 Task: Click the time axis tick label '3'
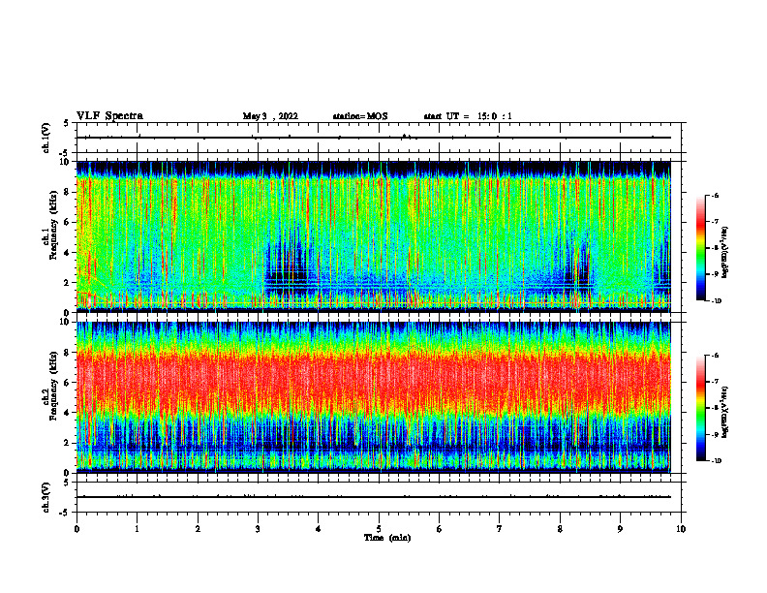(x=258, y=529)
